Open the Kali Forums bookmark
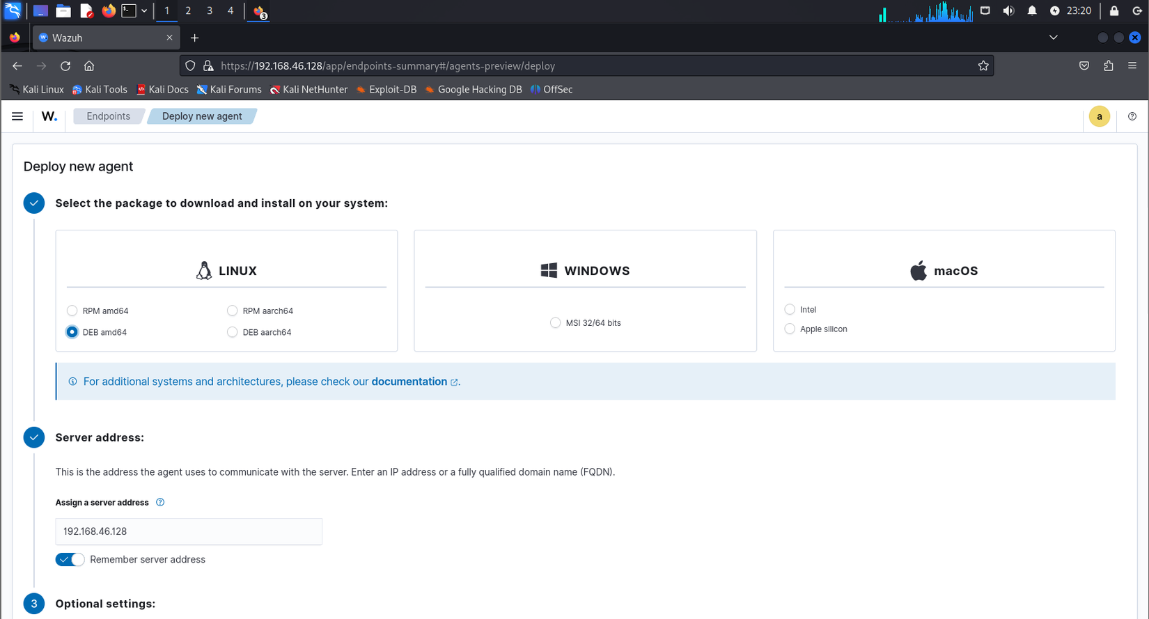The width and height of the screenshot is (1149, 619). coord(229,89)
